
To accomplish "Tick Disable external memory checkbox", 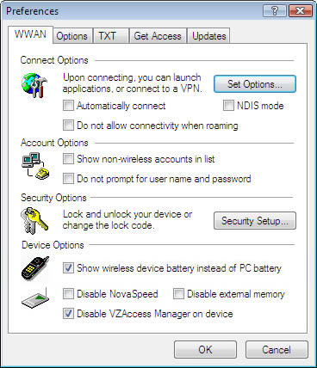I will pyautogui.click(x=178, y=294).
